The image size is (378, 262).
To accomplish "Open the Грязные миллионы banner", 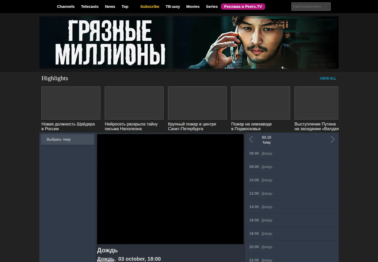I will pos(189,42).
